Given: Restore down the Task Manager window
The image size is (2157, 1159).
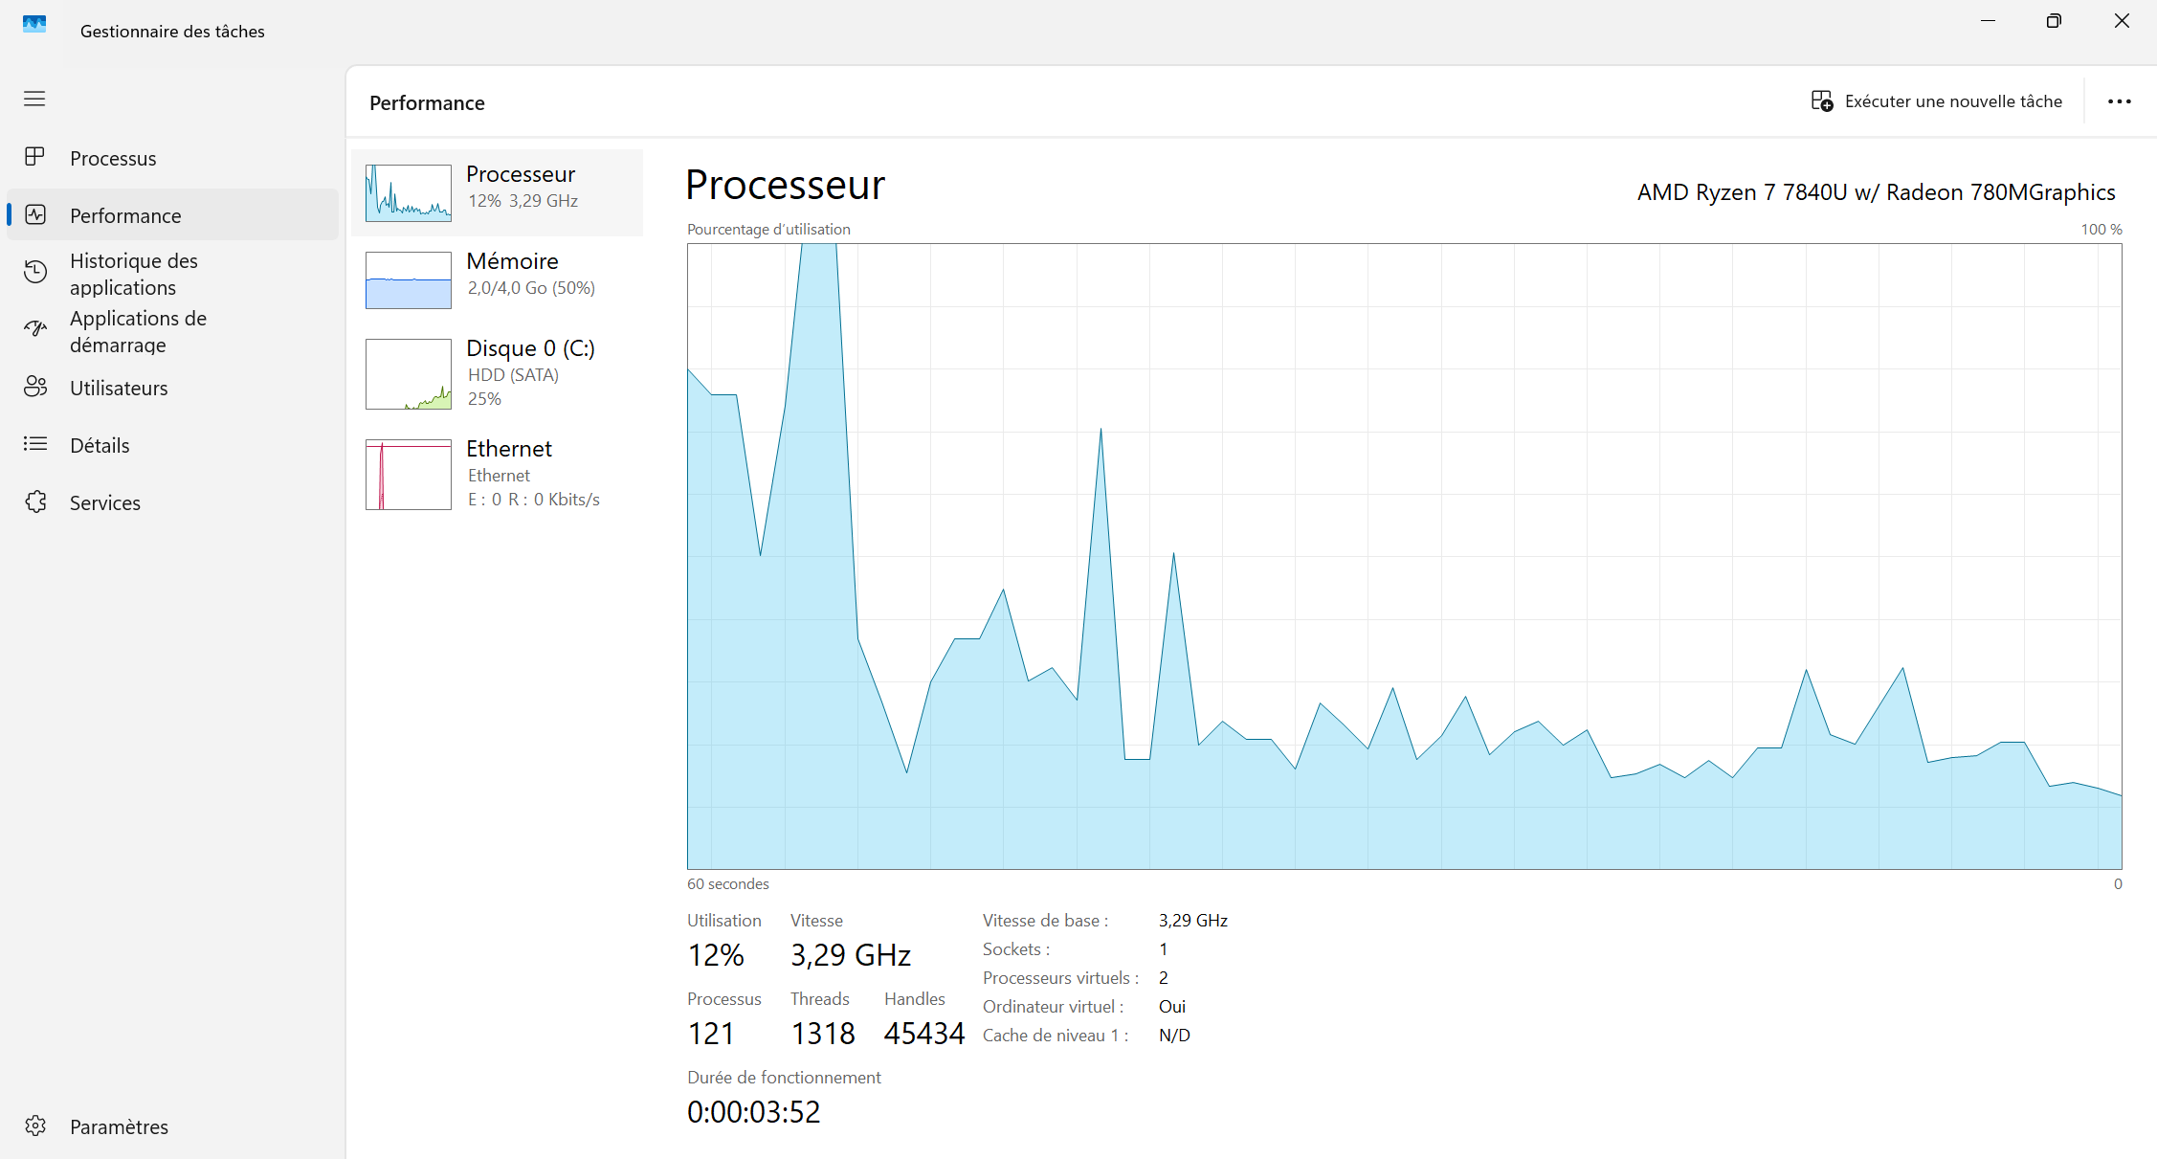Looking at the screenshot, I should tap(2054, 21).
